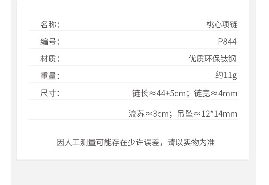Select the product code P844
Viewport: 269px width, 185px height.
coord(227,41)
